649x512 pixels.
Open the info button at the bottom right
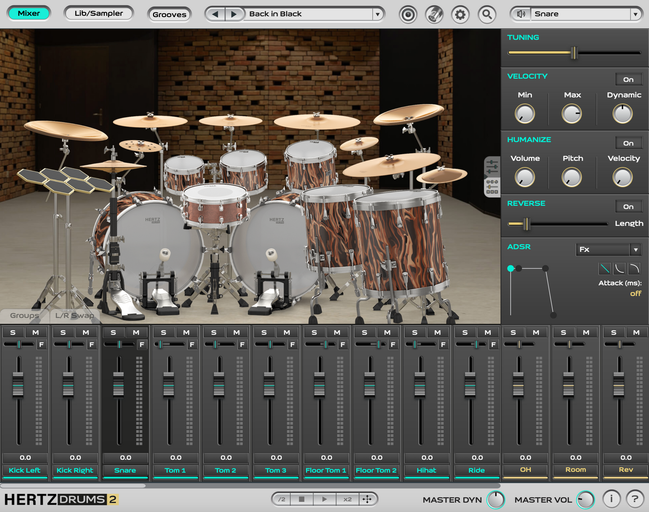coord(611,499)
